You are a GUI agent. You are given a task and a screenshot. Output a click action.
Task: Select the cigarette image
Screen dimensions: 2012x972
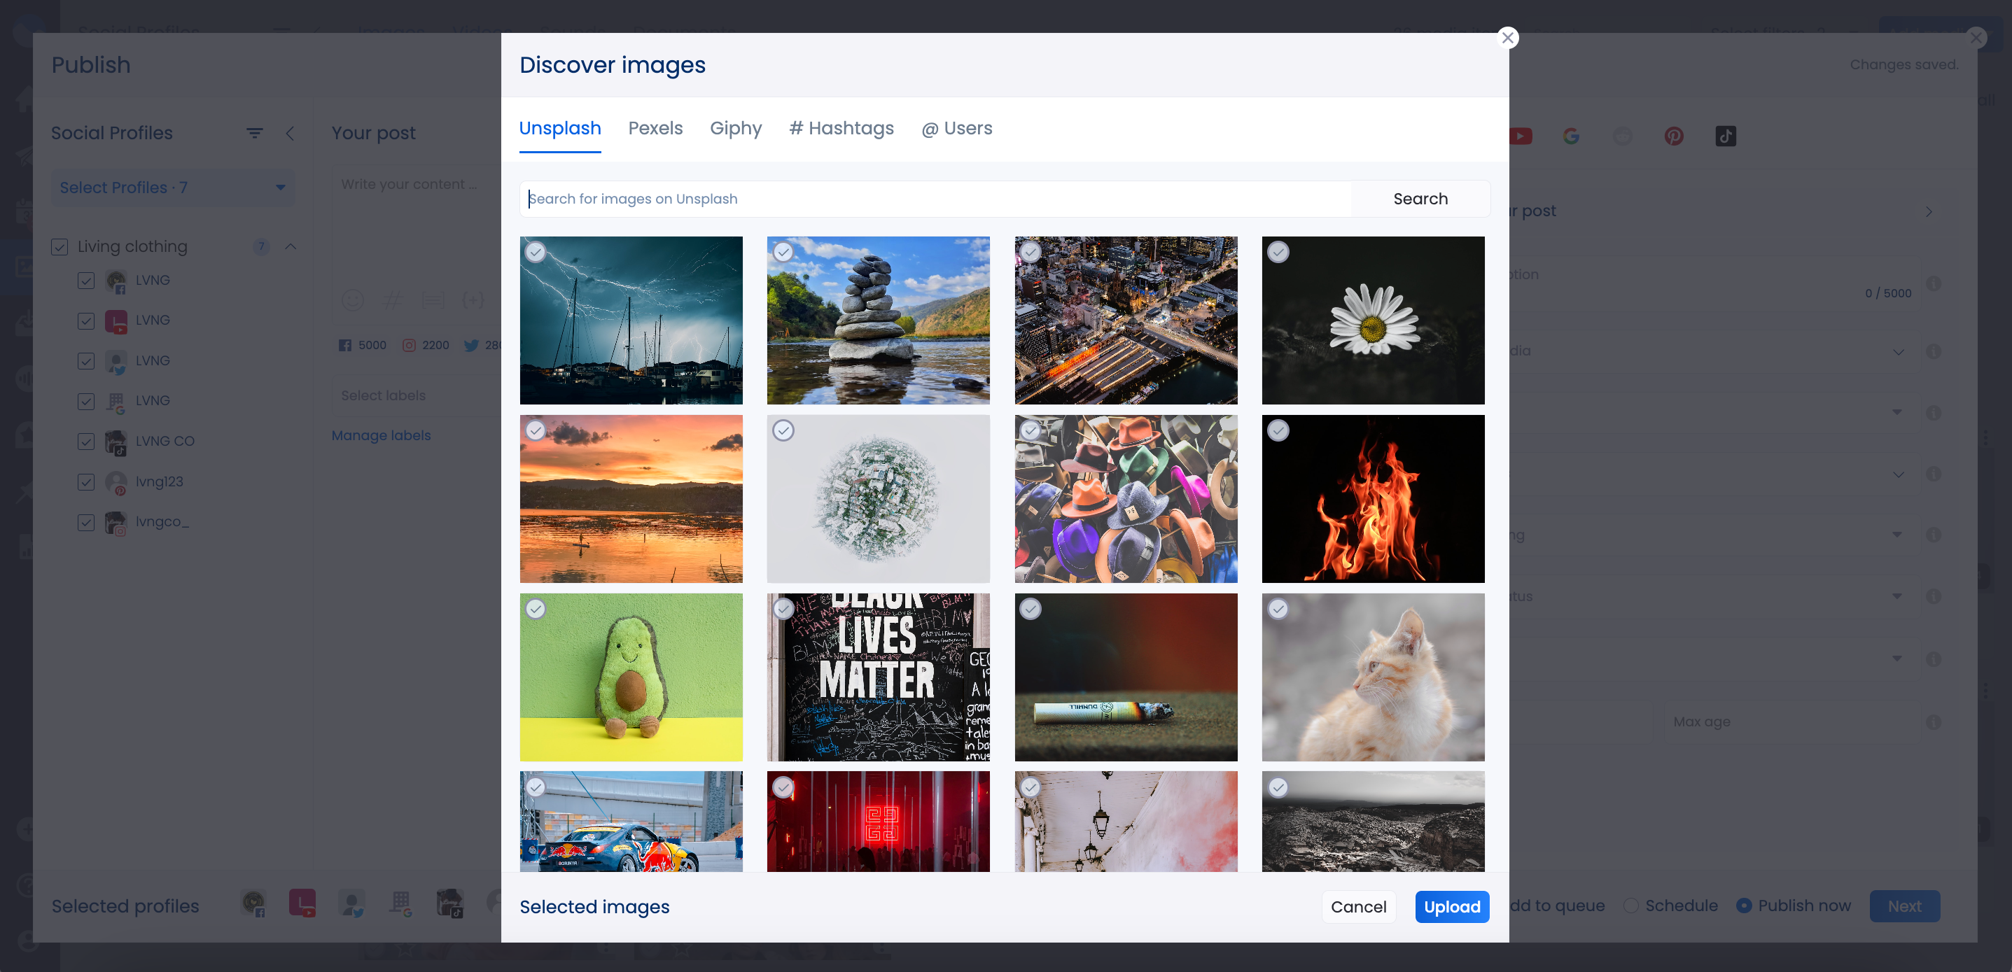[1126, 677]
